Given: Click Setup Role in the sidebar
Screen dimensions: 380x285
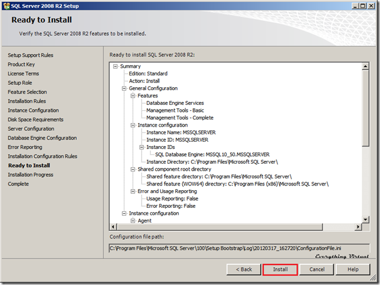Looking at the screenshot, I should [x=20, y=83].
